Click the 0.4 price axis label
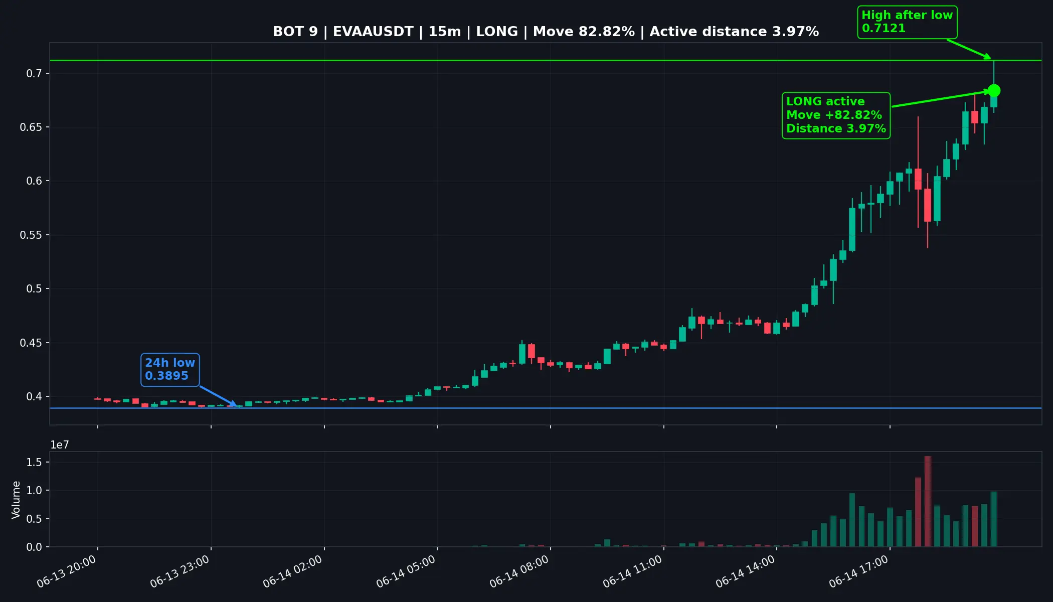Image resolution: width=1053 pixels, height=602 pixels. [x=34, y=397]
